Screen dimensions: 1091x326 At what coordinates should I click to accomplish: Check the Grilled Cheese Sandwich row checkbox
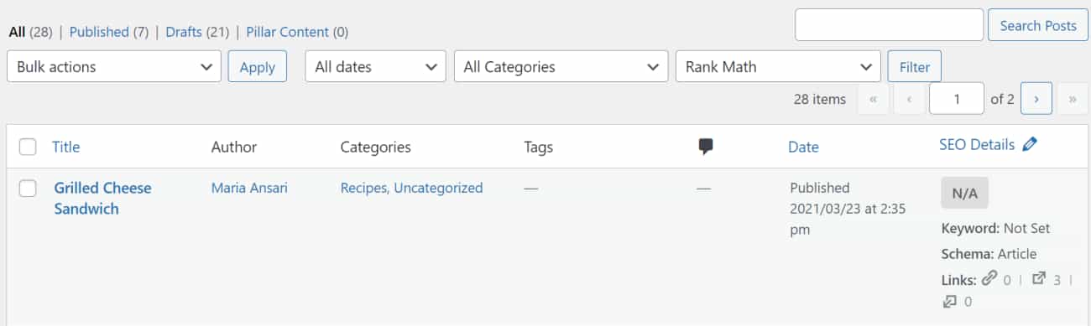(x=28, y=189)
